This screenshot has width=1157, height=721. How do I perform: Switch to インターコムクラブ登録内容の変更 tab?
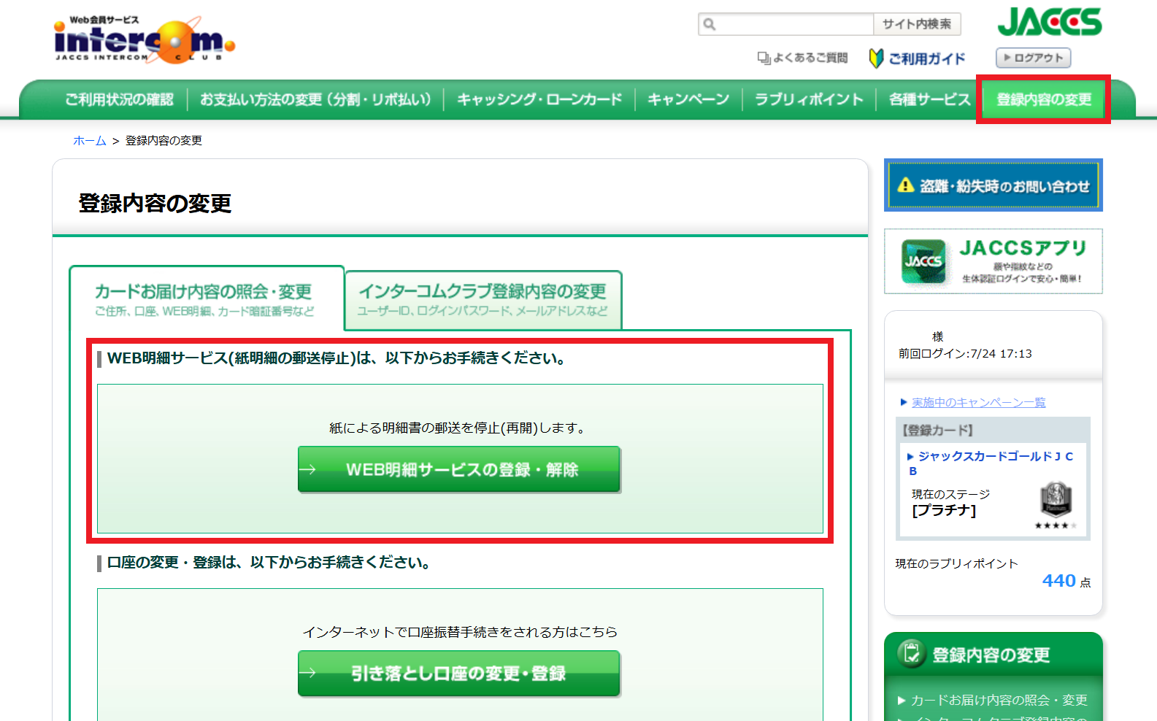[483, 300]
